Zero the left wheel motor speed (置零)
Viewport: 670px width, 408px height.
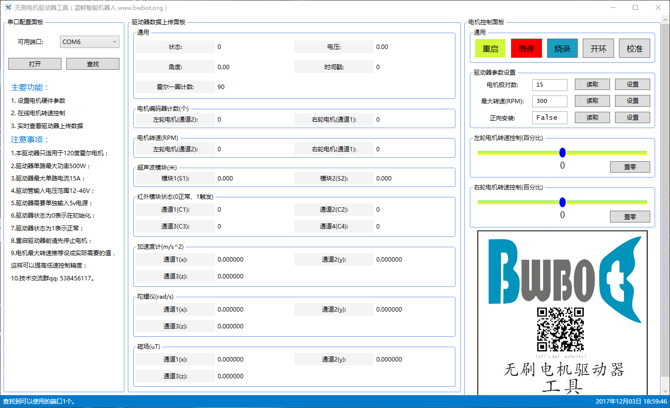[630, 167]
